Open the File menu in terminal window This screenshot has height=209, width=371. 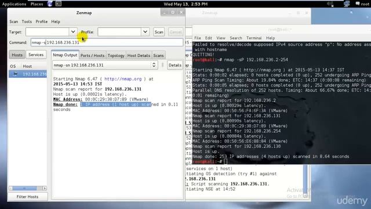(197, 38)
